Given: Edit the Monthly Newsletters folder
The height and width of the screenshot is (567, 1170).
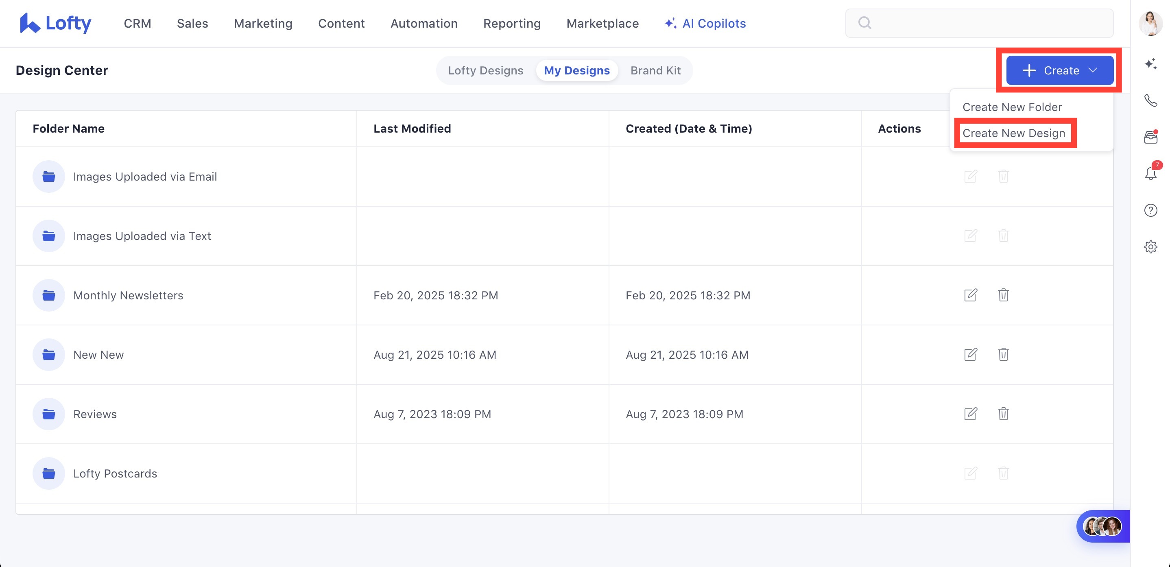Looking at the screenshot, I should pyautogui.click(x=971, y=295).
